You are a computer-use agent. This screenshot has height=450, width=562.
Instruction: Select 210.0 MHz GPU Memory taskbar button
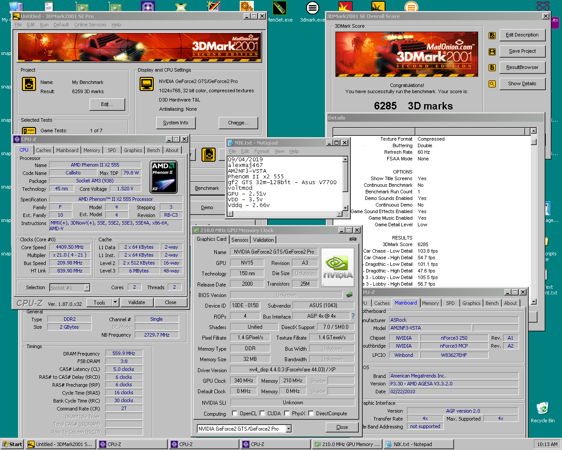pos(347,444)
